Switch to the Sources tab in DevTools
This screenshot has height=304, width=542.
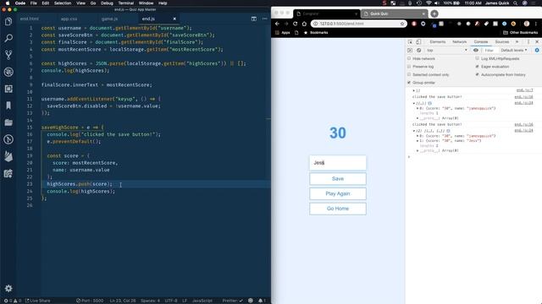pos(502,41)
